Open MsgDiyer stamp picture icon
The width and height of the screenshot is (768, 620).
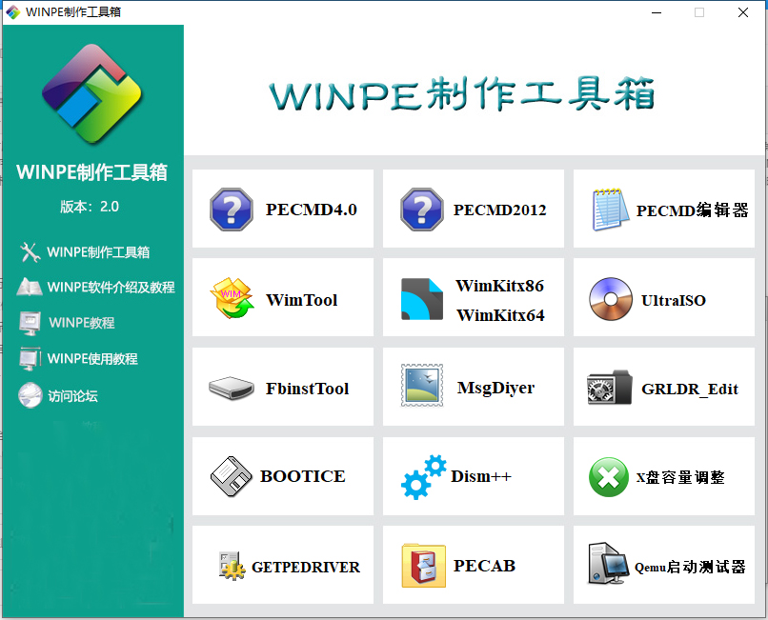(422, 386)
